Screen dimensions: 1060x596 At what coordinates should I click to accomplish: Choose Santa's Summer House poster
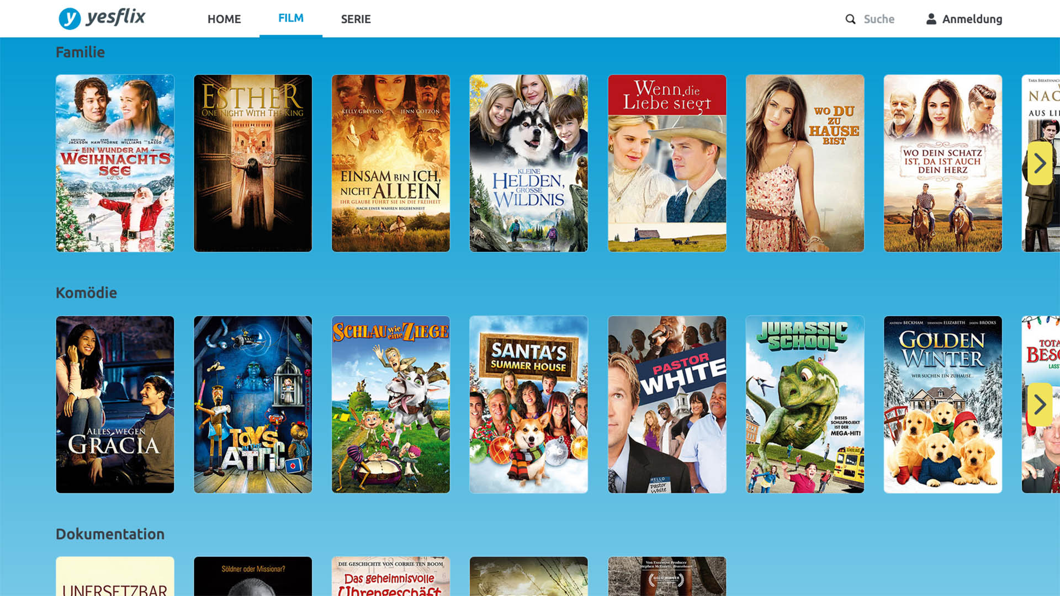coord(529,405)
